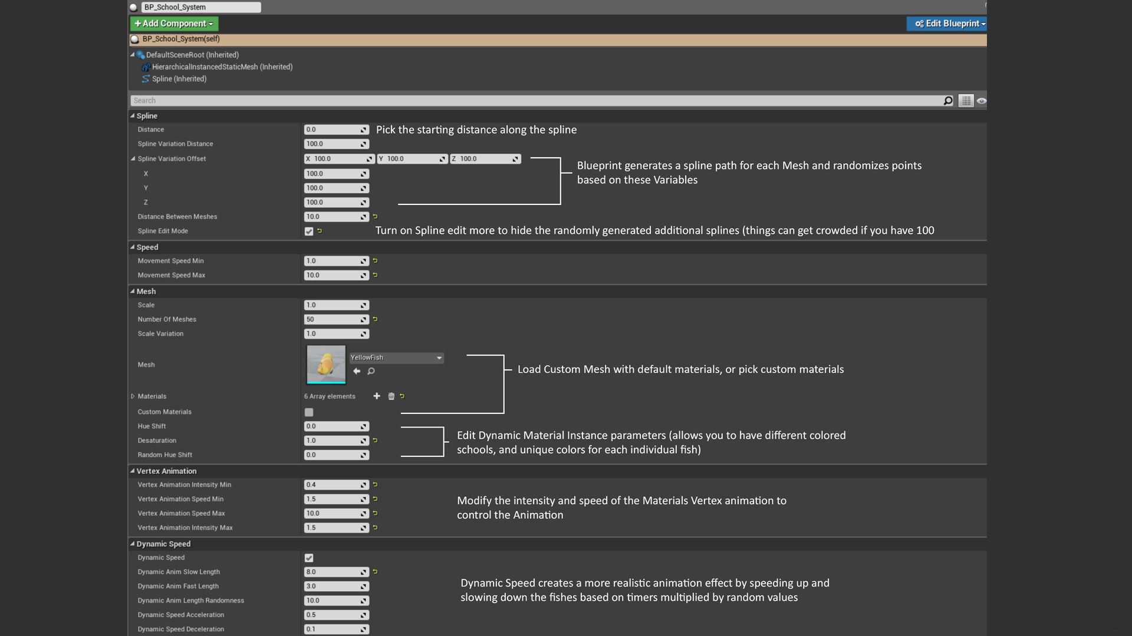Click eye icon for view options
The image size is (1132, 636).
point(981,101)
